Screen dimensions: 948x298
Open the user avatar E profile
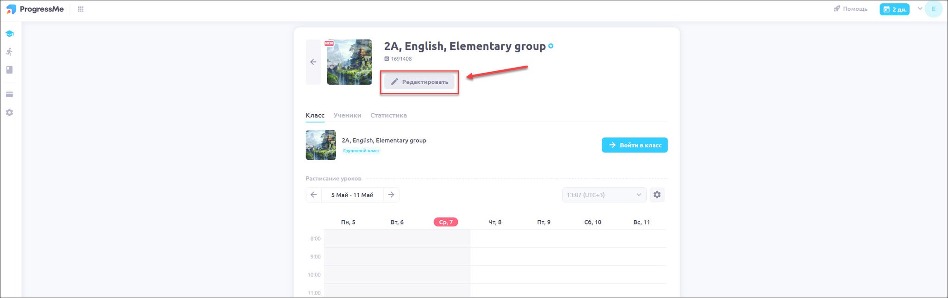click(933, 9)
